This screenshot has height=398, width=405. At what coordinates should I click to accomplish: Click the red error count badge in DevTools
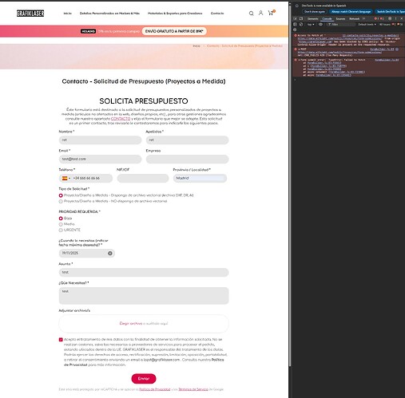376,18
